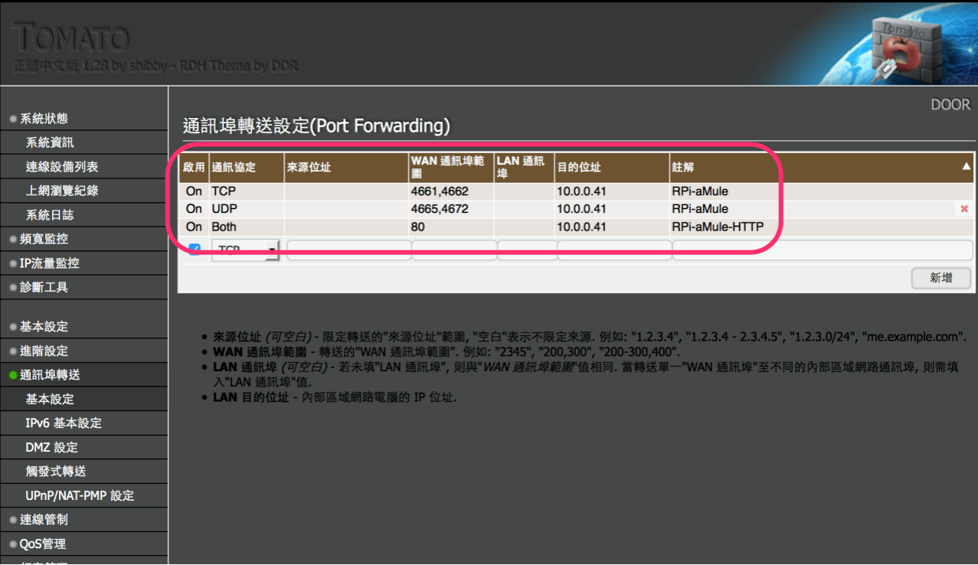Click the WAN 通訊埠範圍 input field in the new row
The image size is (978, 565).
pos(454,250)
